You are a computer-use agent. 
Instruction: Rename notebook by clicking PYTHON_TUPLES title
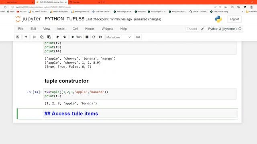[x=64, y=19]
